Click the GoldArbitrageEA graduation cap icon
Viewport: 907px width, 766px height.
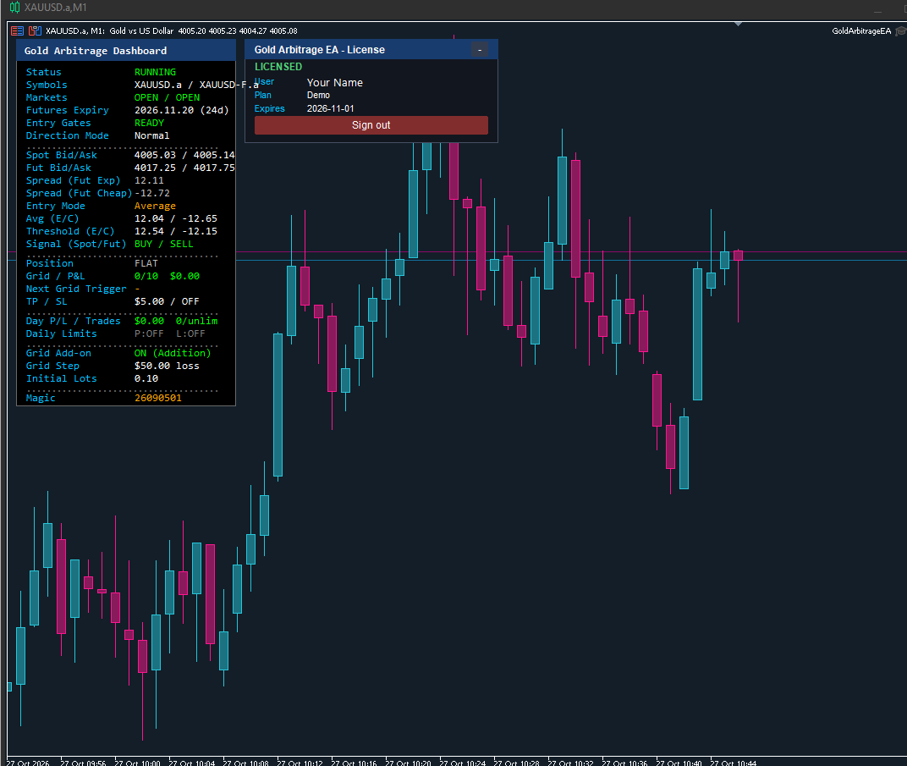[x=900, y=31]
